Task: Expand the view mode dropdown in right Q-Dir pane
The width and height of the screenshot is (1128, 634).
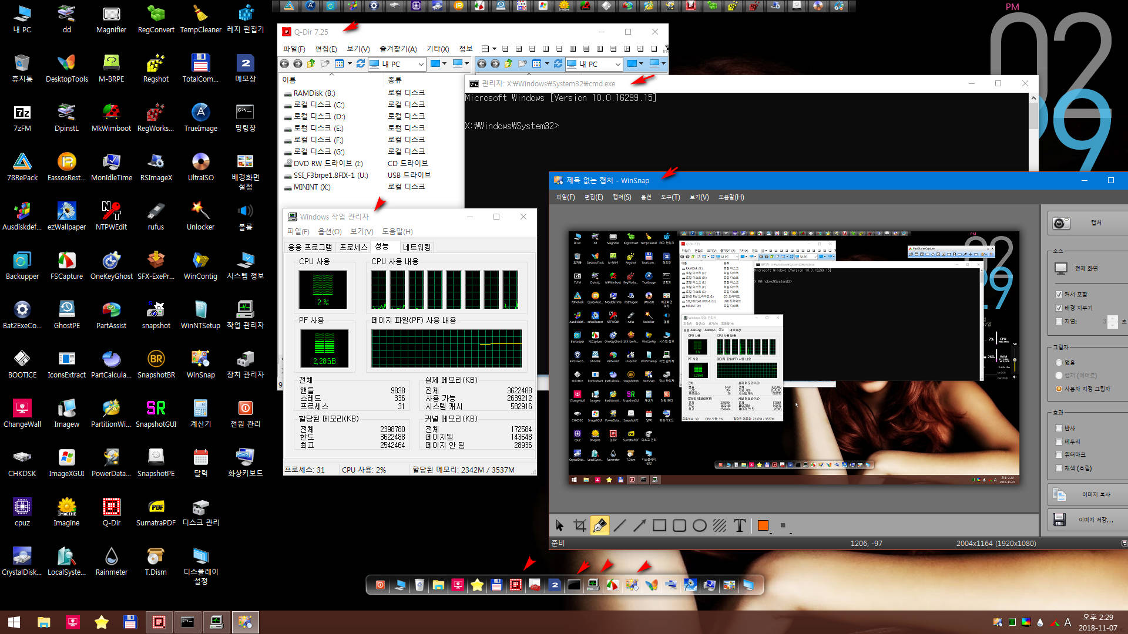Action: (x=547, y=63)
